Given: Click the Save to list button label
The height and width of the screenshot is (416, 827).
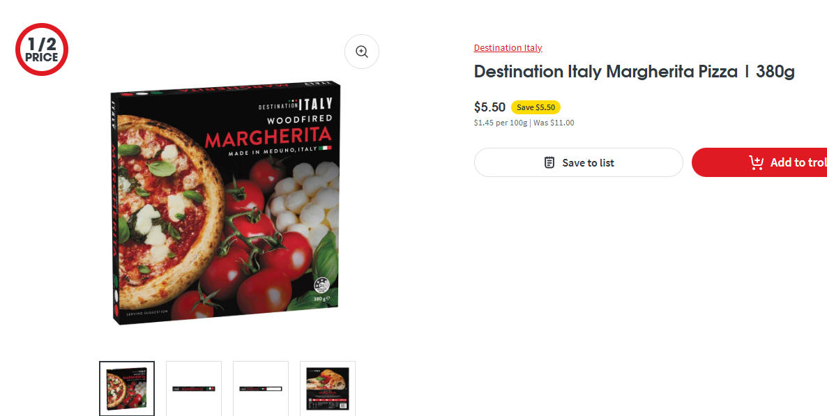Looking at the screenshot, I should click(x=588, y=163).
